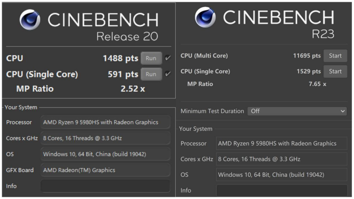The height and width of the screenshot is (199, 354).
Task: Click the R23 Cores x GHz field
Action: (282, 159)
